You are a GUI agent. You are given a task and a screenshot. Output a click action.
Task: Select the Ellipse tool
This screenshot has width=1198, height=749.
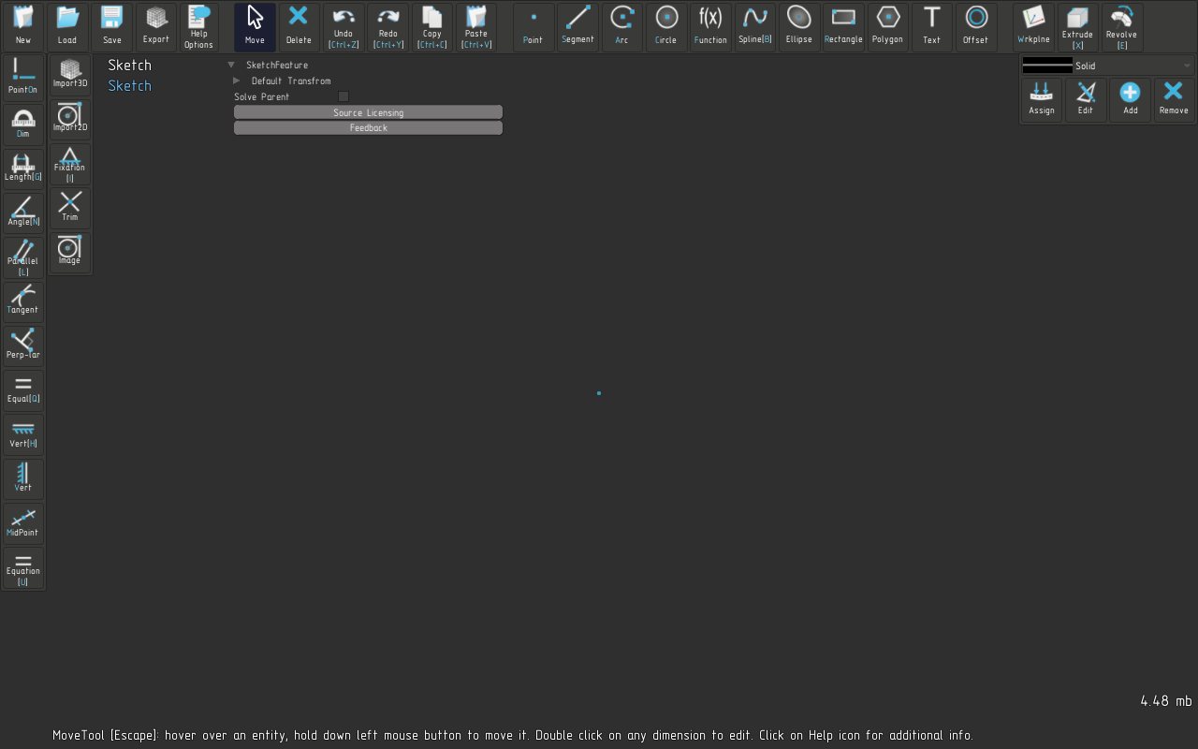point(798,26)
